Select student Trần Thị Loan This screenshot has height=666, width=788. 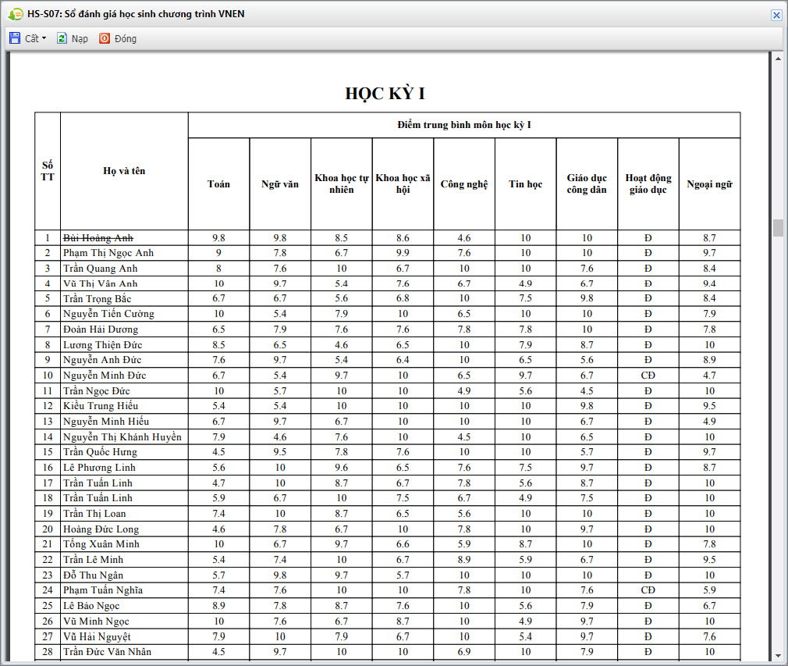pyautogui.click(x=94, y=514)
